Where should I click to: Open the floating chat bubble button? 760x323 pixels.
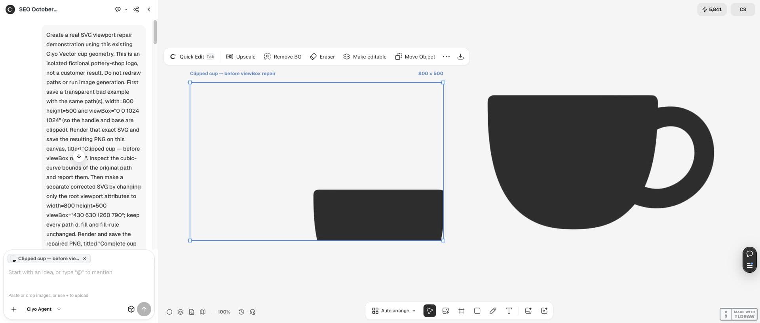[x=749, y=254]
